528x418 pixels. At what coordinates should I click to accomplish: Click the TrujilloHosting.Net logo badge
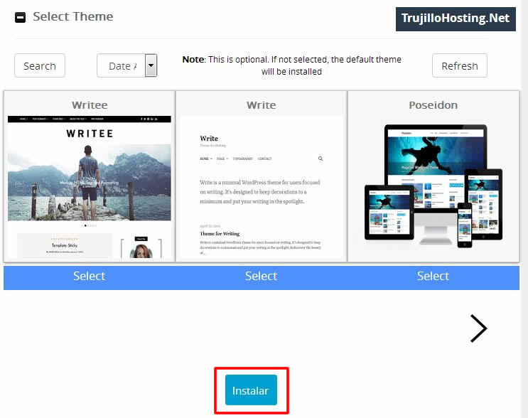point(456,18)
